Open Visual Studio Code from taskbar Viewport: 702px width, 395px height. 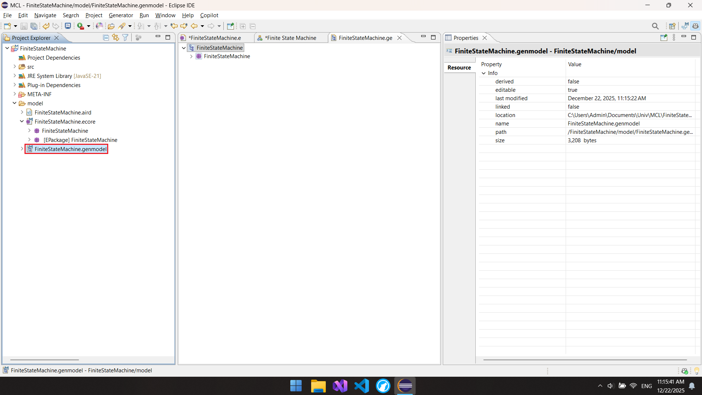click(x=361, y=386)
